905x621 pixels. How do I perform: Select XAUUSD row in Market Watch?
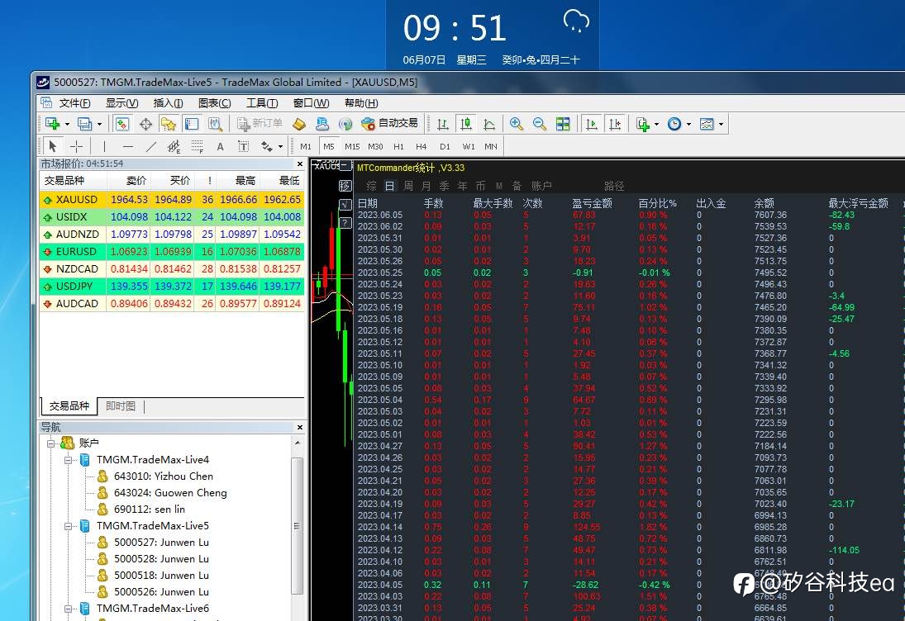coord(171,200)
